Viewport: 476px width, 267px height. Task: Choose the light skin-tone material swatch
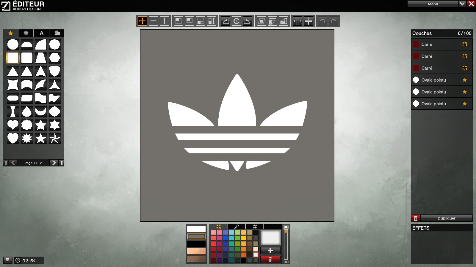tap(196, 251)
